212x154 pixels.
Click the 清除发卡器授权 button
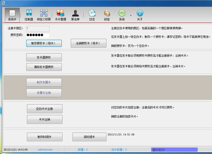click(44, 67)
